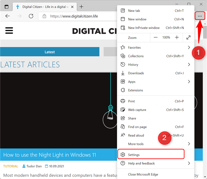Close the Digital Citizen tab
The width and height of the screenshot is (207, 179).
(72, 7)
